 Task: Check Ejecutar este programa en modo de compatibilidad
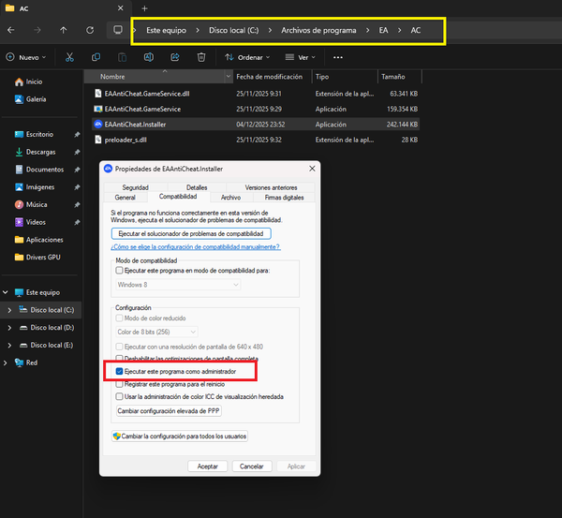coord(119,270)
